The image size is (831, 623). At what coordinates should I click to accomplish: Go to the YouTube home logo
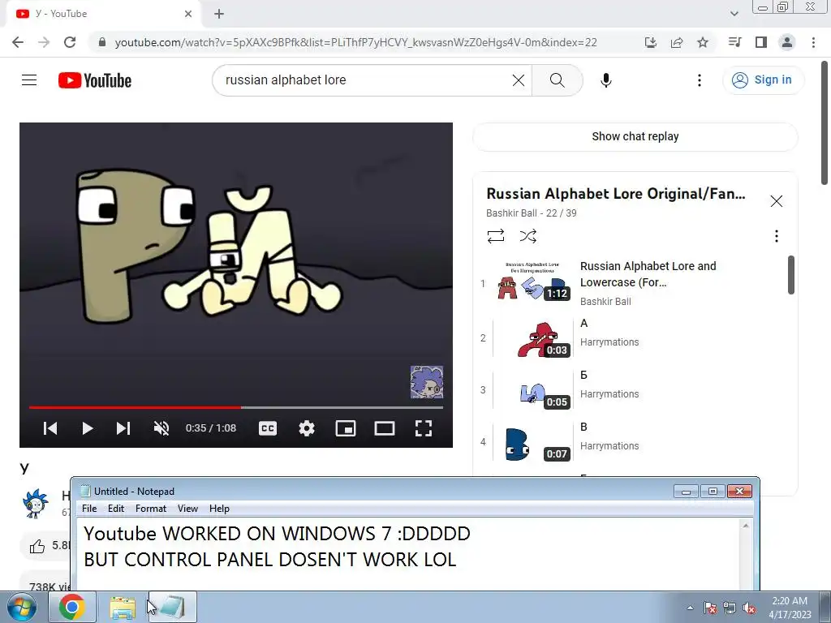pyautogui.click(x=95, y=80)
